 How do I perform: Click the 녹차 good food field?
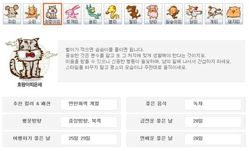[x=213, y=104]
